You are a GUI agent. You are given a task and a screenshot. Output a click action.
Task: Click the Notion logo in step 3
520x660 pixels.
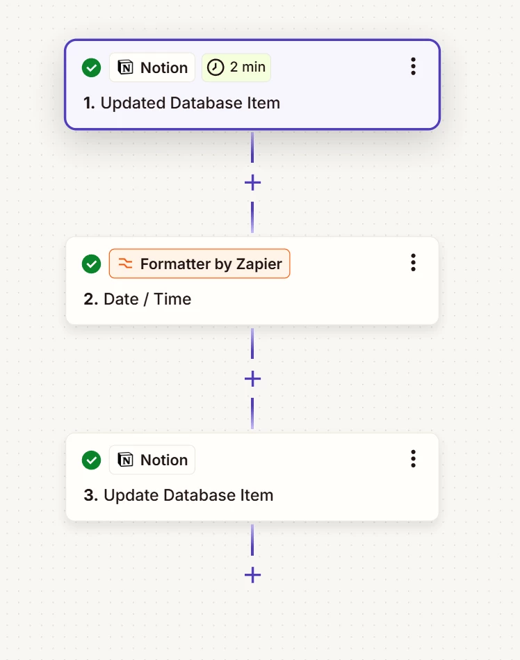[x=125, y=460]
